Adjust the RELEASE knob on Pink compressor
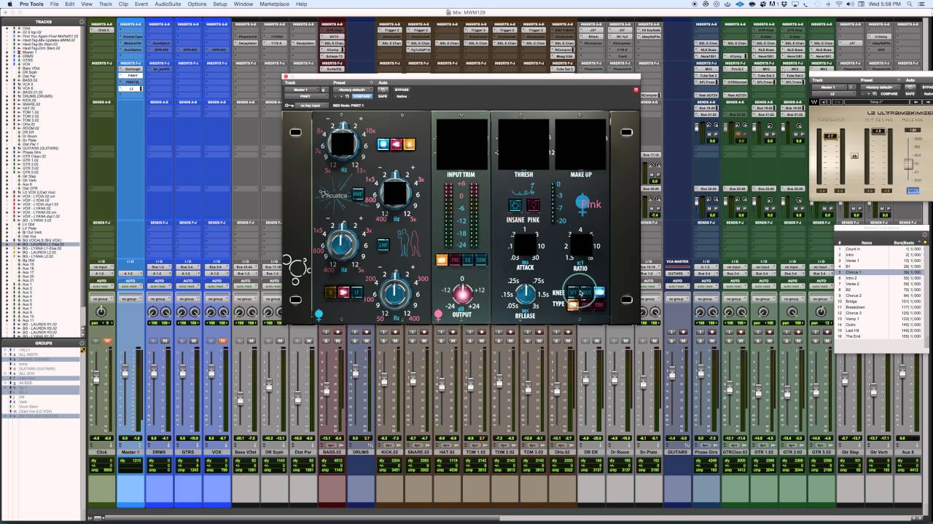Viewport: 933px width, 524px height. tap(526, 293)
